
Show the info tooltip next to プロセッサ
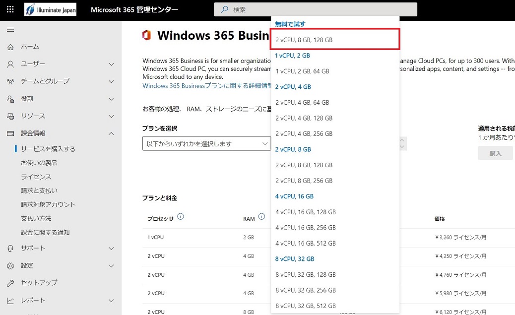[x=181, y=216]
